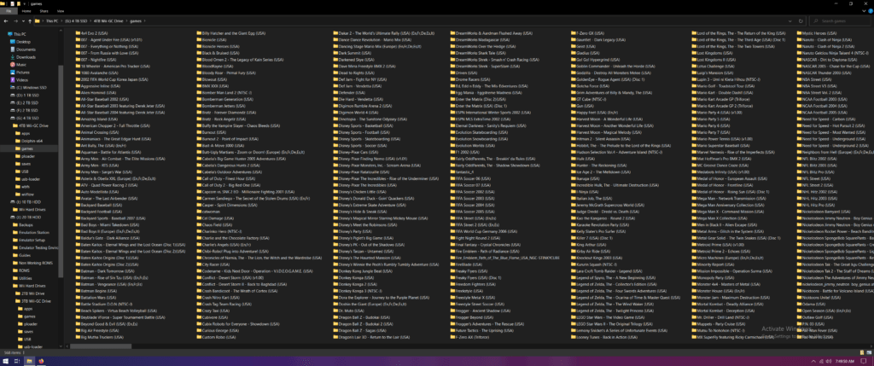The image size is (874, 366).
Task: Click File Explorer taskbar icon
Action: point(30,362)
